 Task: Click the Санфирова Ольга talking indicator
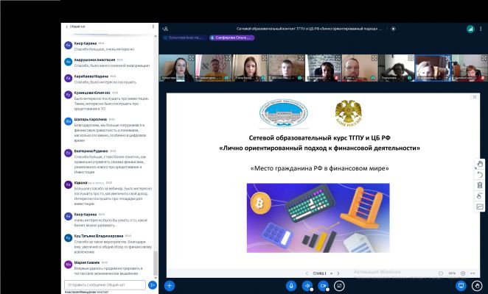(232, 37)
